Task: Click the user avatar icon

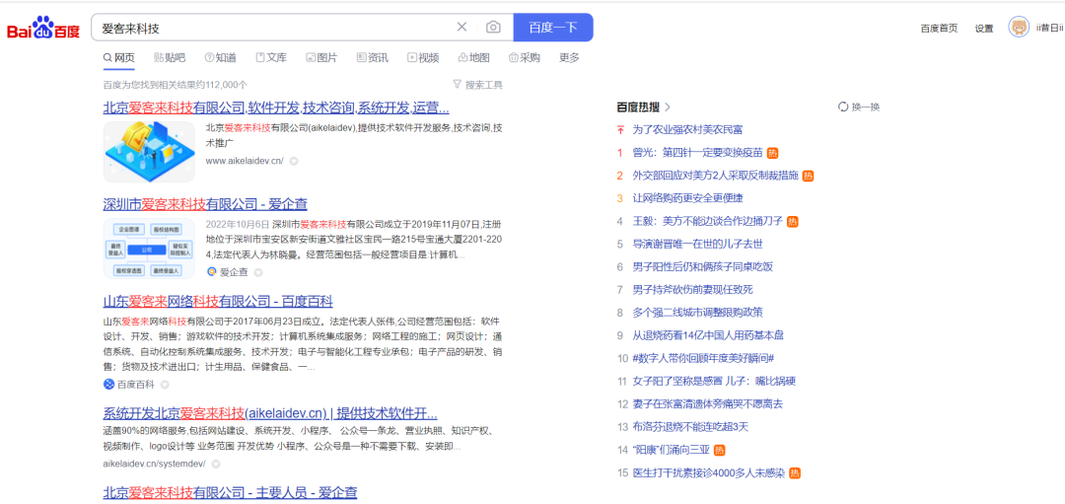Action: [x=1019, y=28]
